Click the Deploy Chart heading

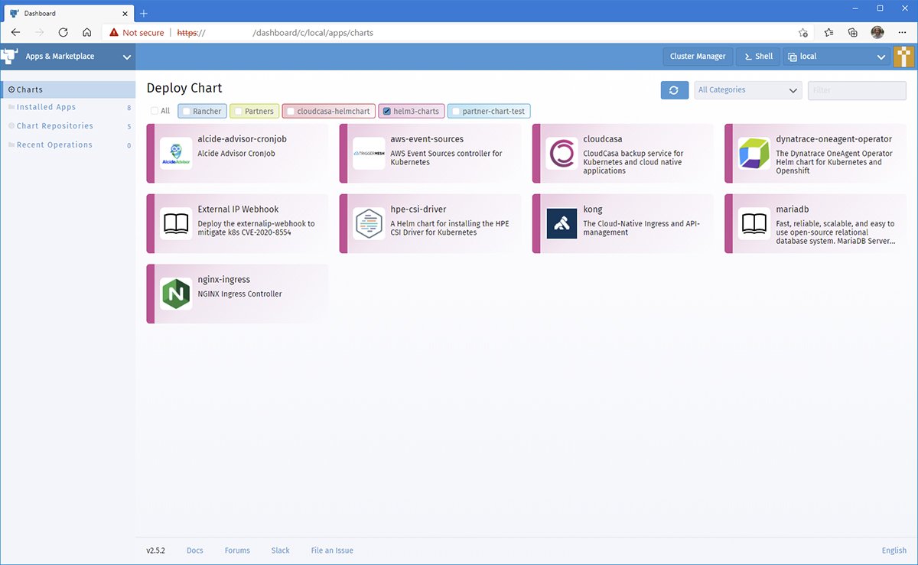184,88
